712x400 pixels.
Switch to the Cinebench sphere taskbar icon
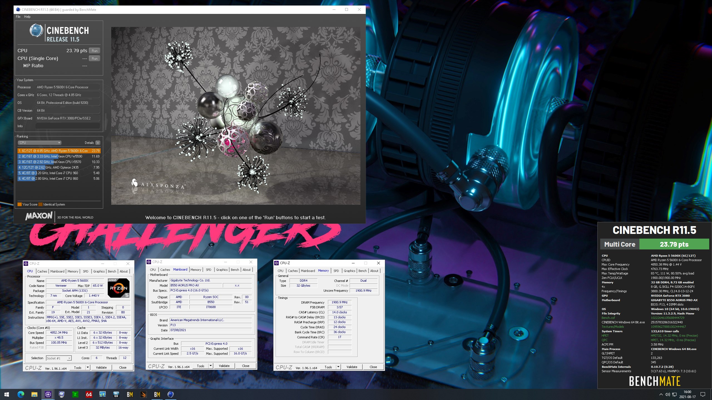[170, 394]
